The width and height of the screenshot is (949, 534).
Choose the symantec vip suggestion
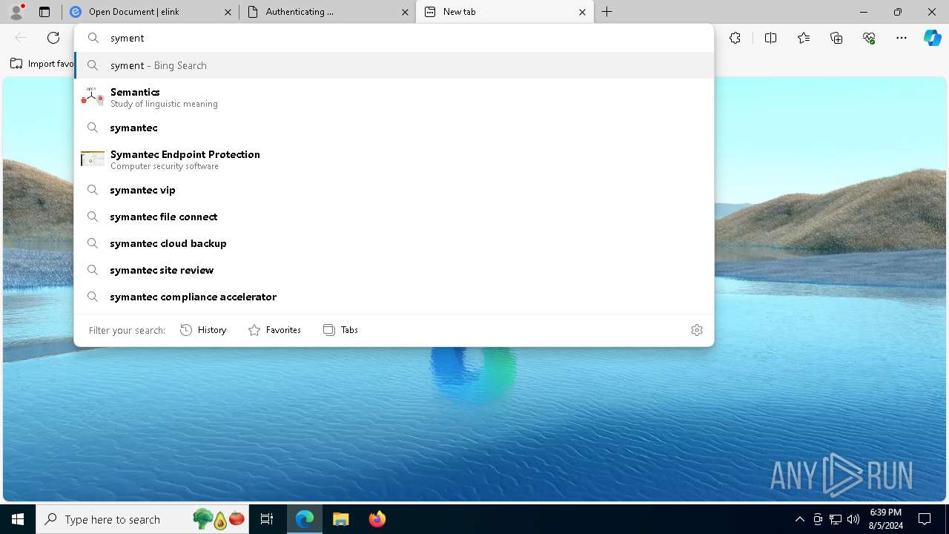(394, 190)
